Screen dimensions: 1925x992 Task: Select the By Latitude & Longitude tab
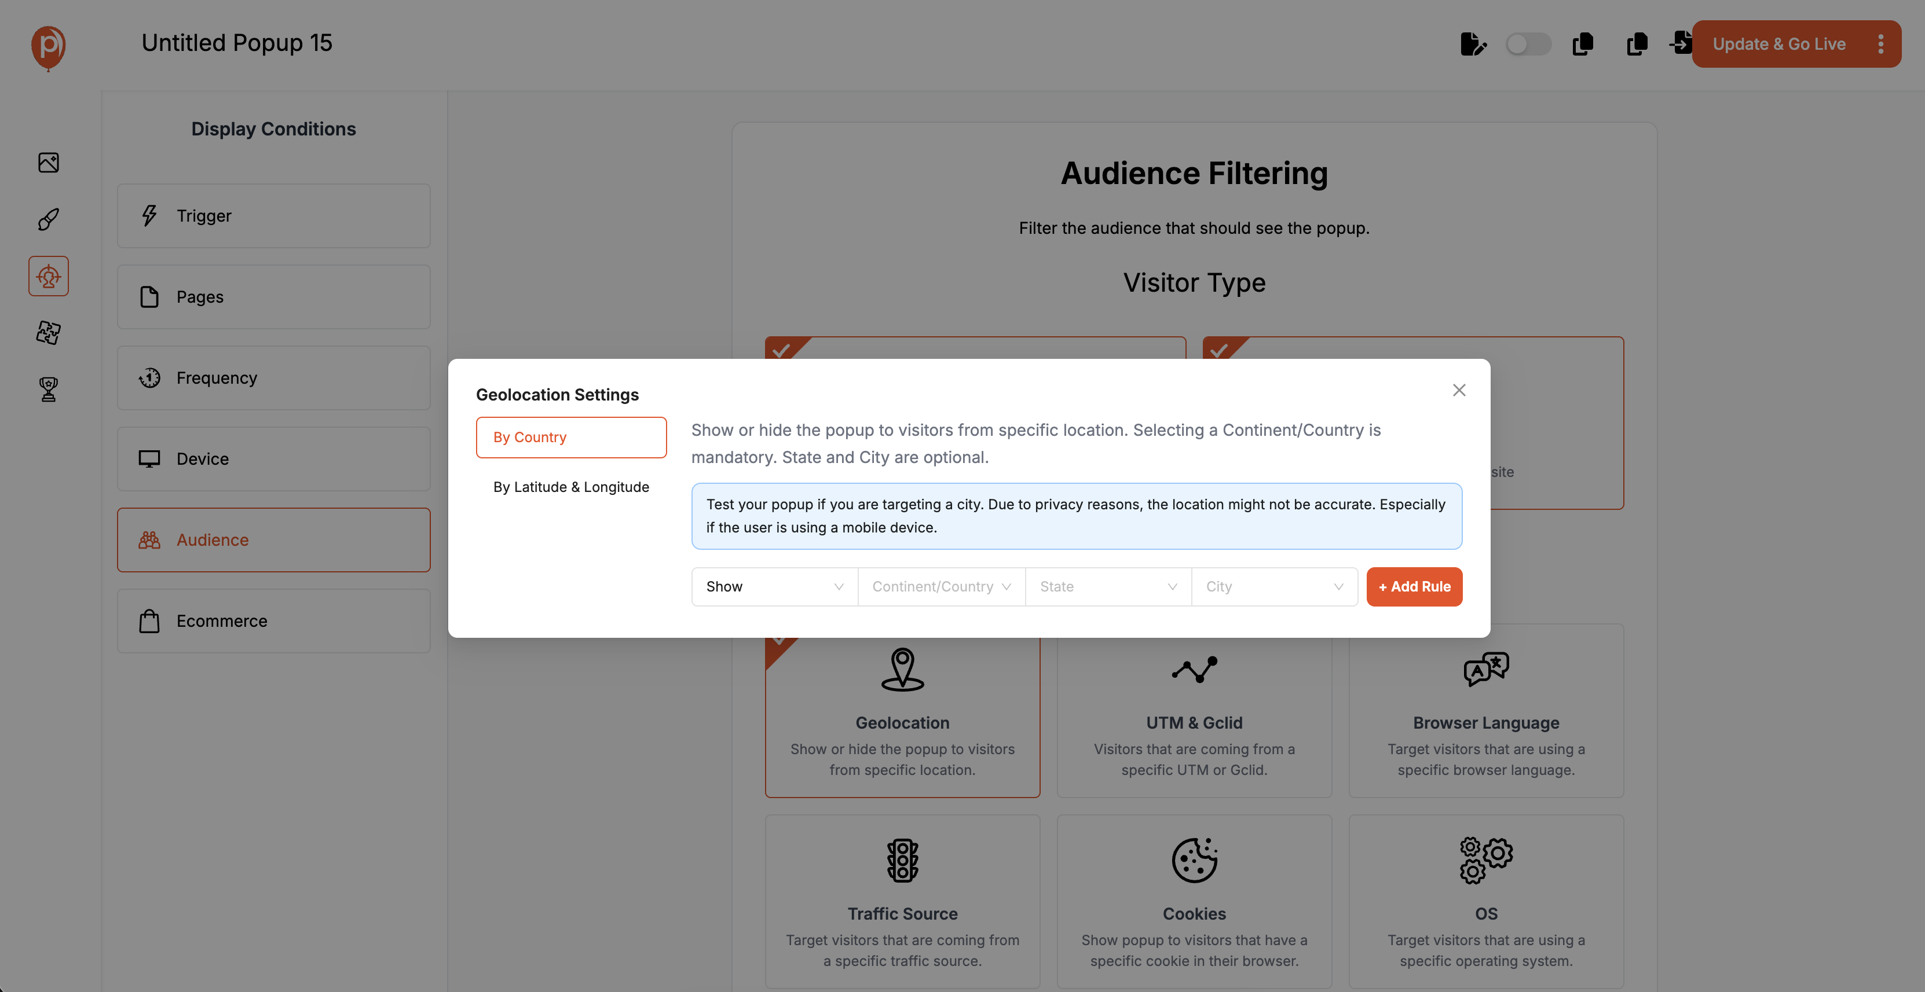click(x=571, y=487)
